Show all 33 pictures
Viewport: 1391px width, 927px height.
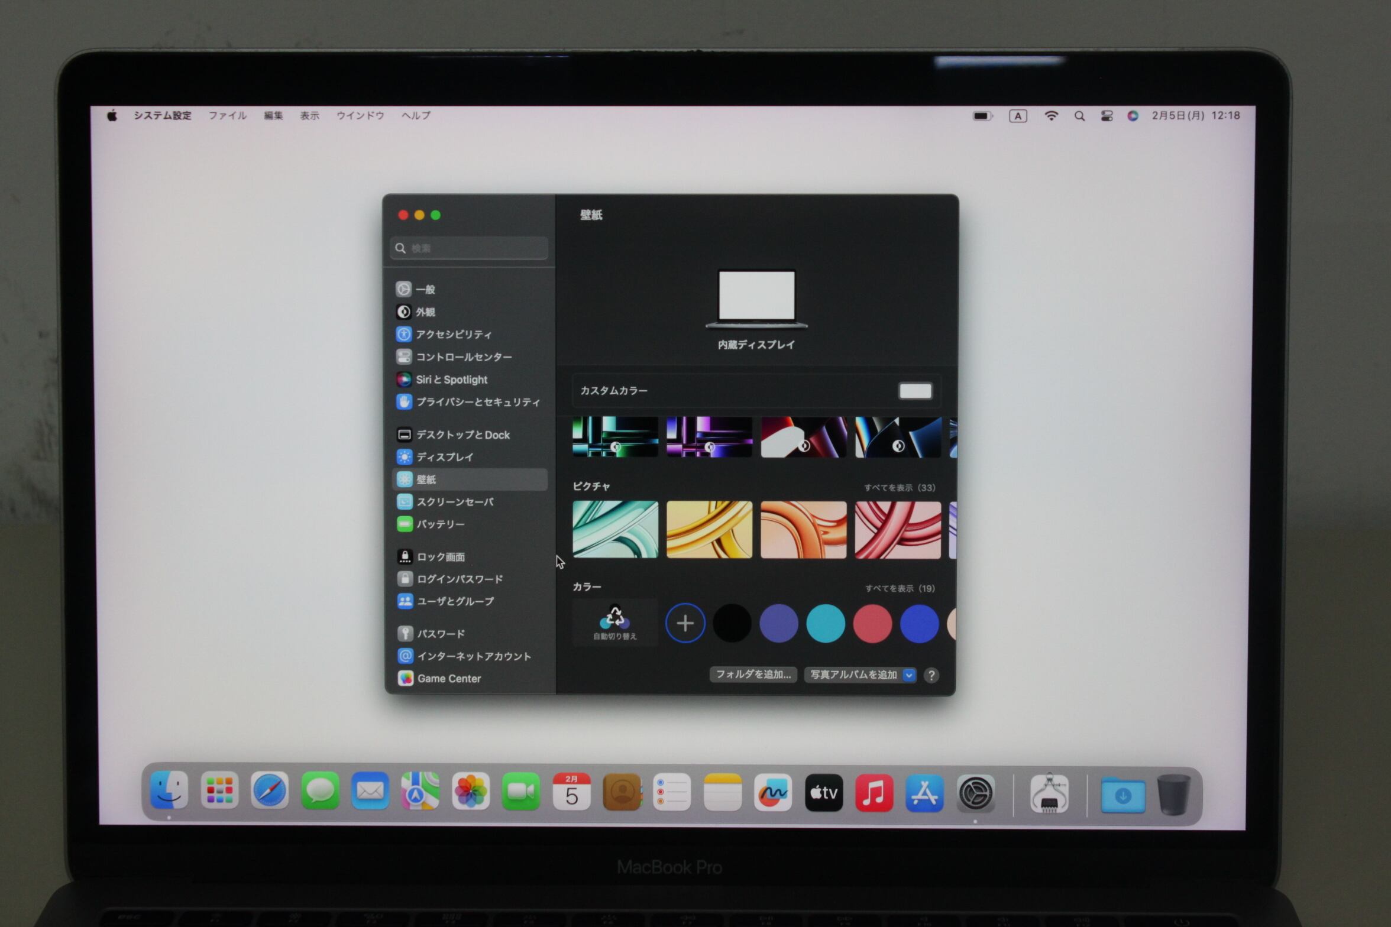point(899,488)
